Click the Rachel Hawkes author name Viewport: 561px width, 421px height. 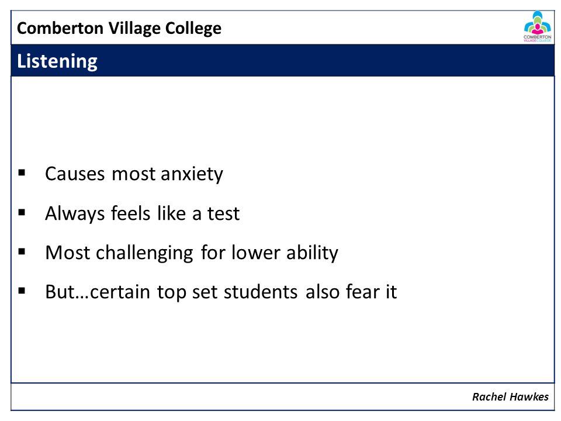click(x=510, y=396)
